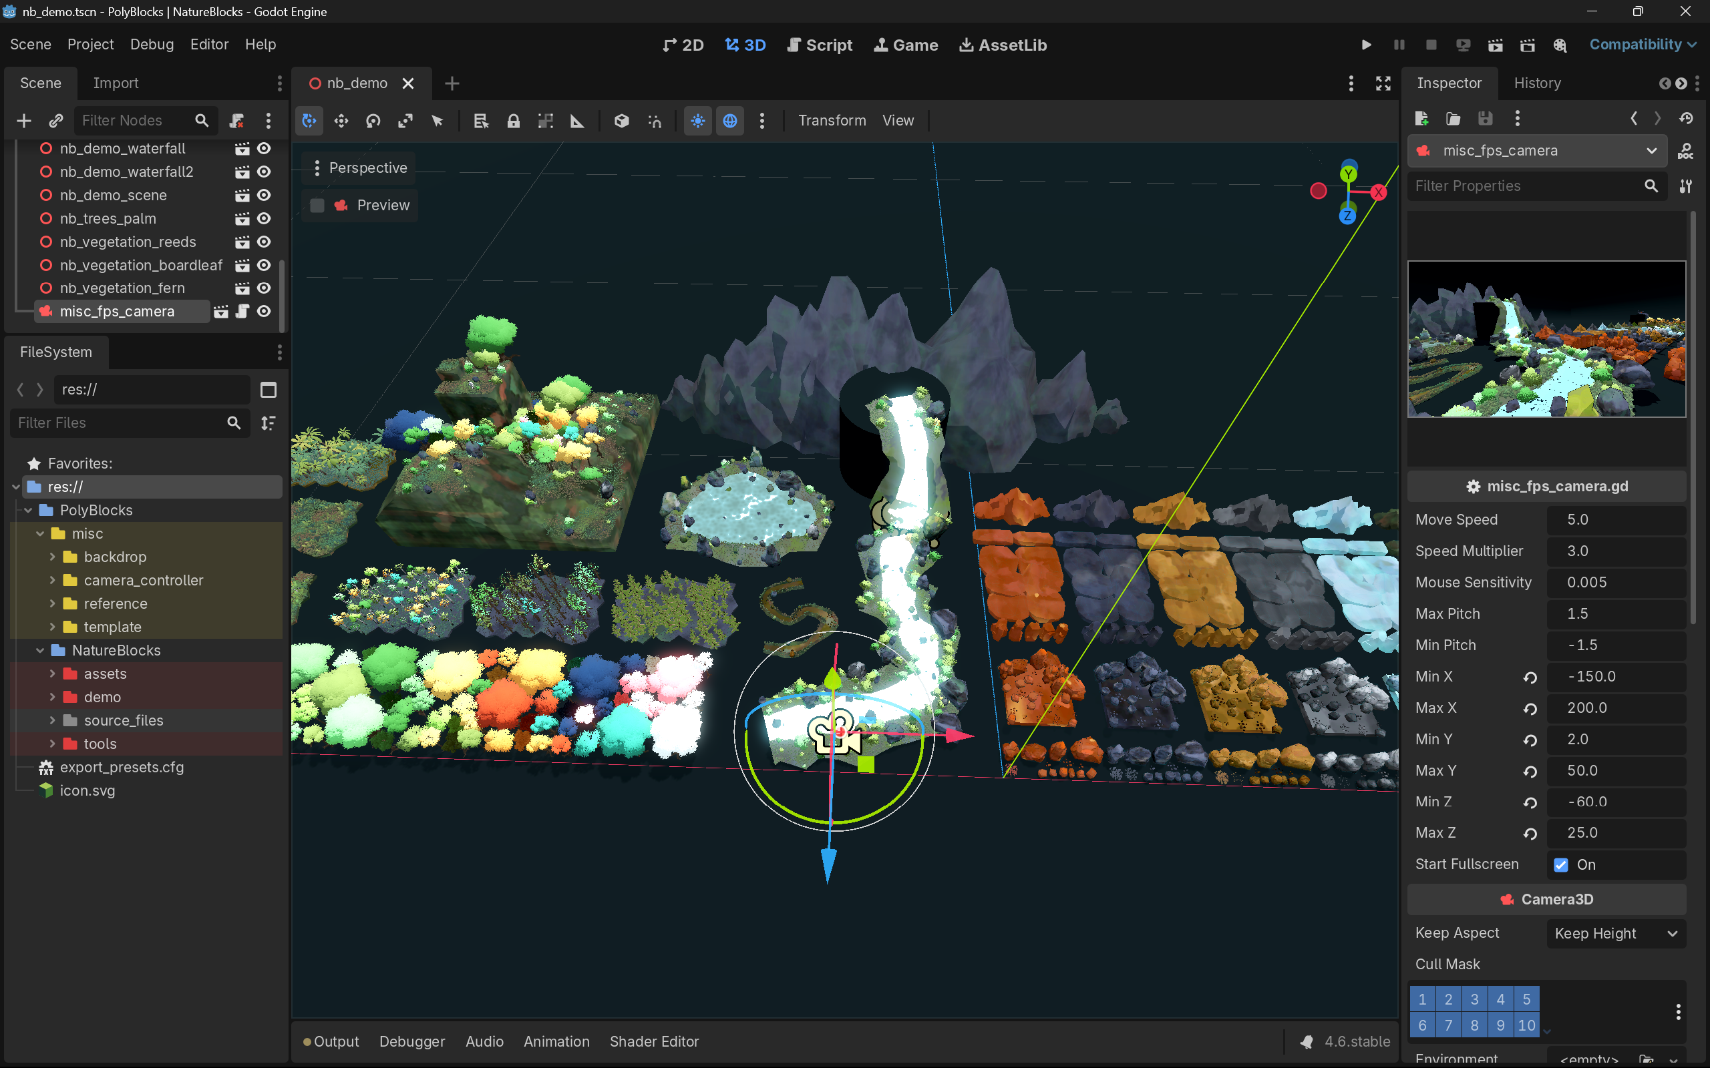
Task: Select the Scale mode tool
Action: coord(405,121)
